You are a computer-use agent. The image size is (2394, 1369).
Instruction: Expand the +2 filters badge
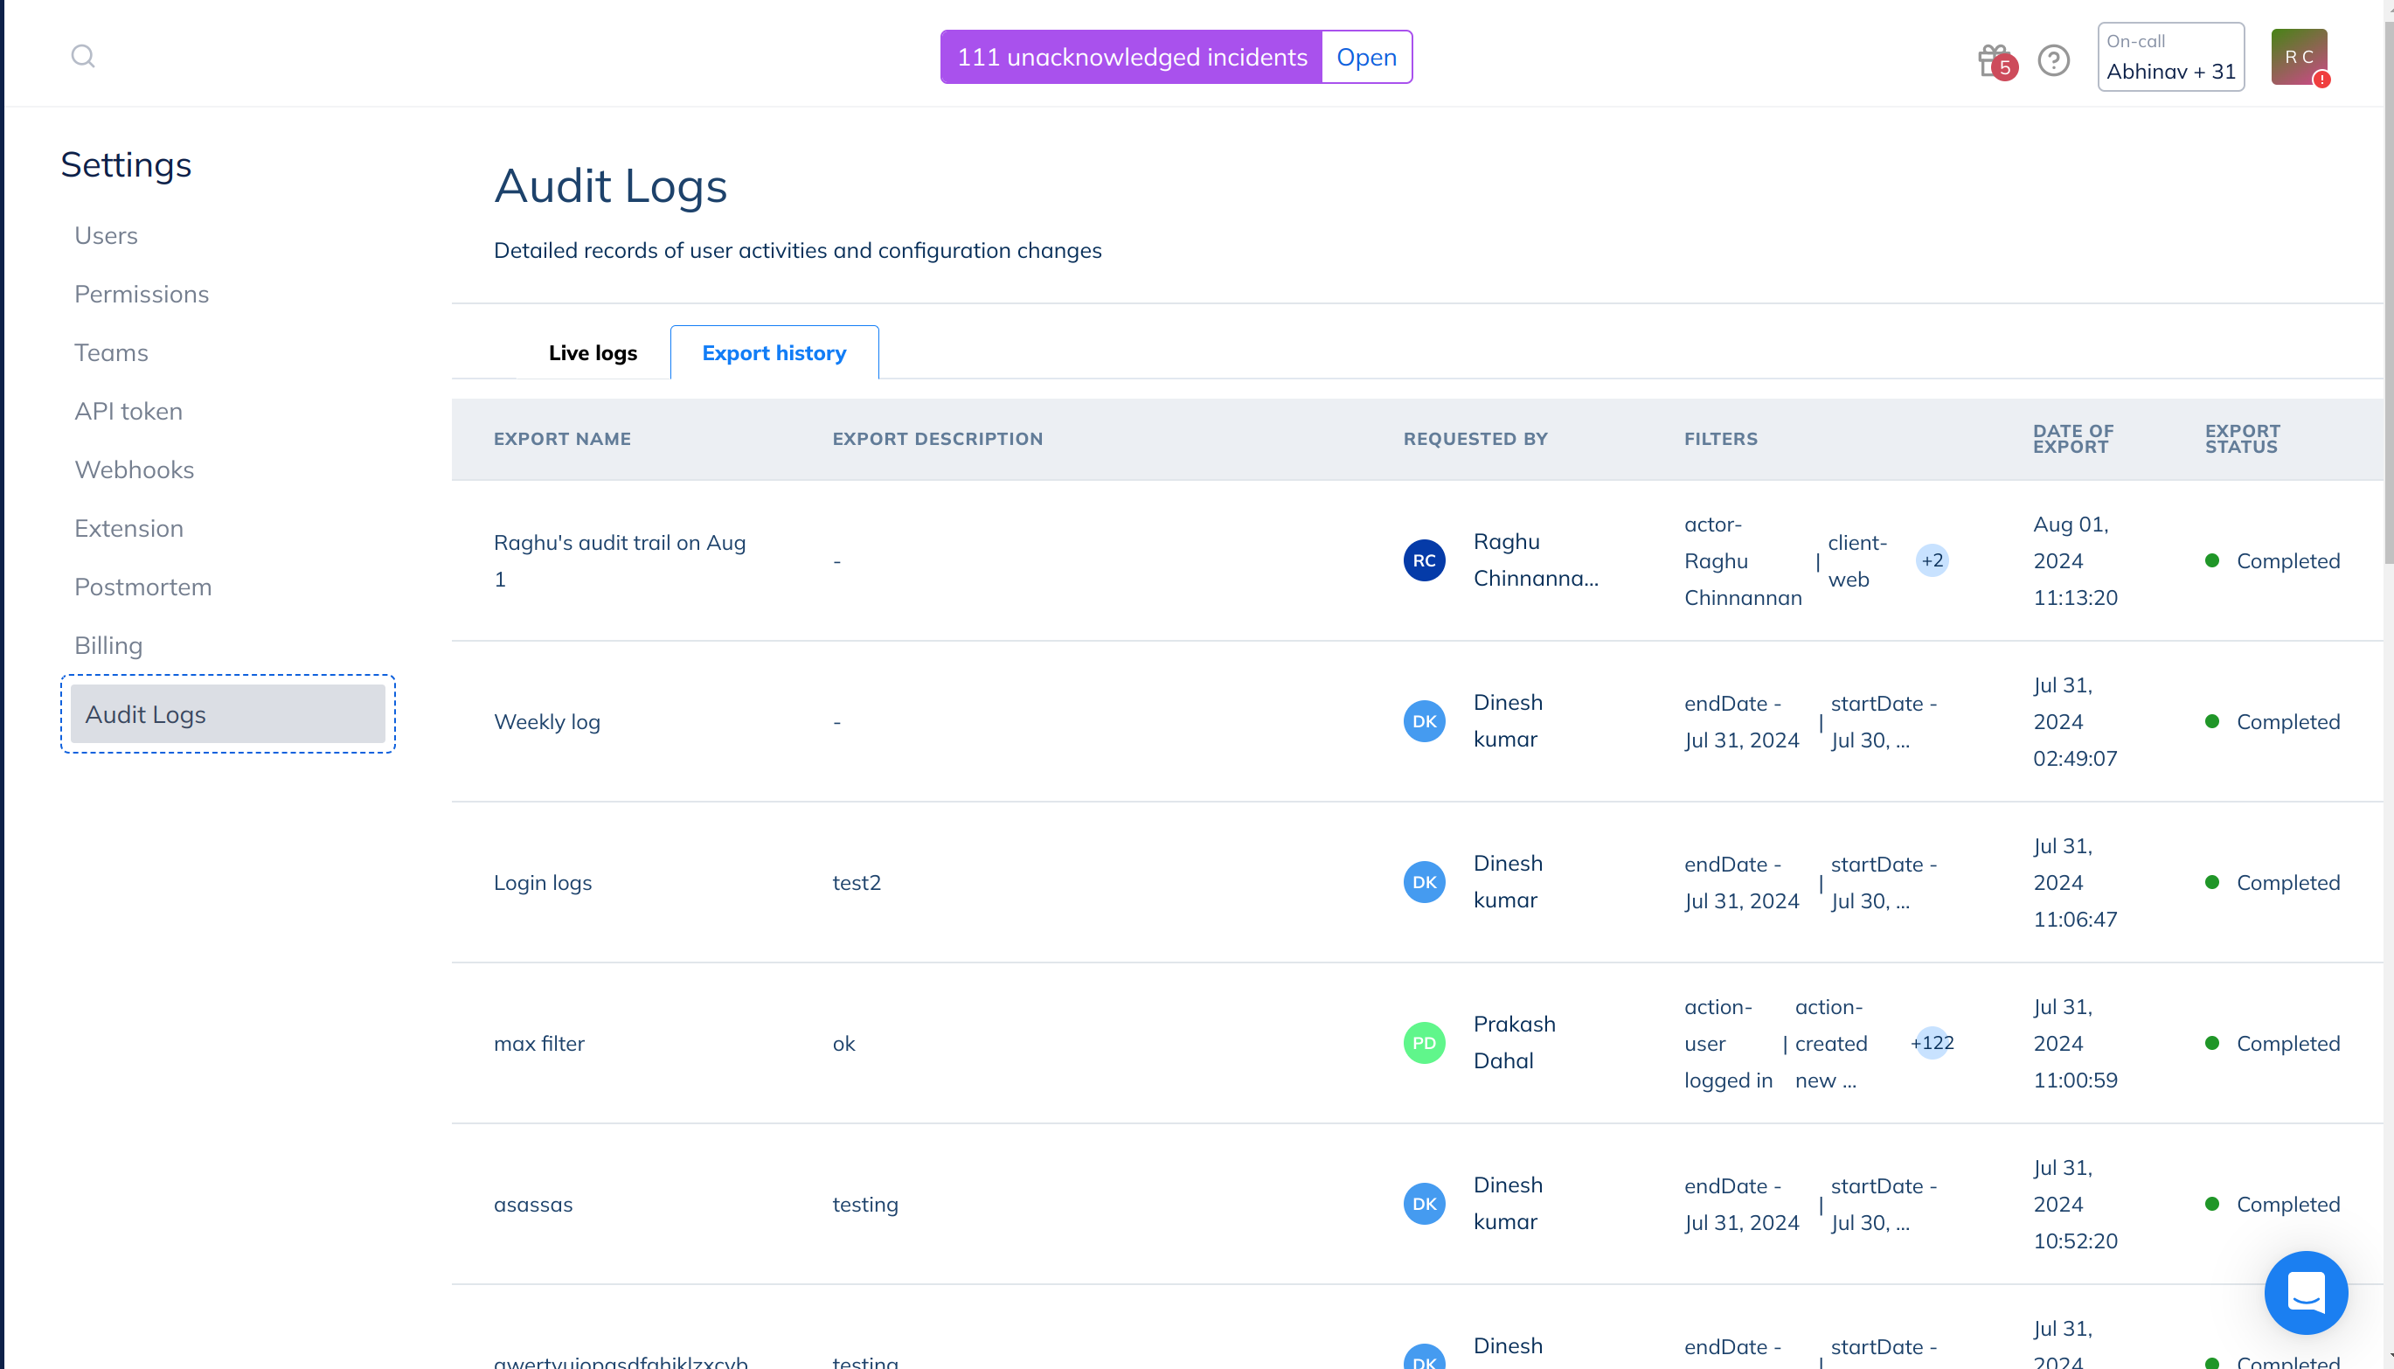pyautogui.click(x=1932, y=560)
